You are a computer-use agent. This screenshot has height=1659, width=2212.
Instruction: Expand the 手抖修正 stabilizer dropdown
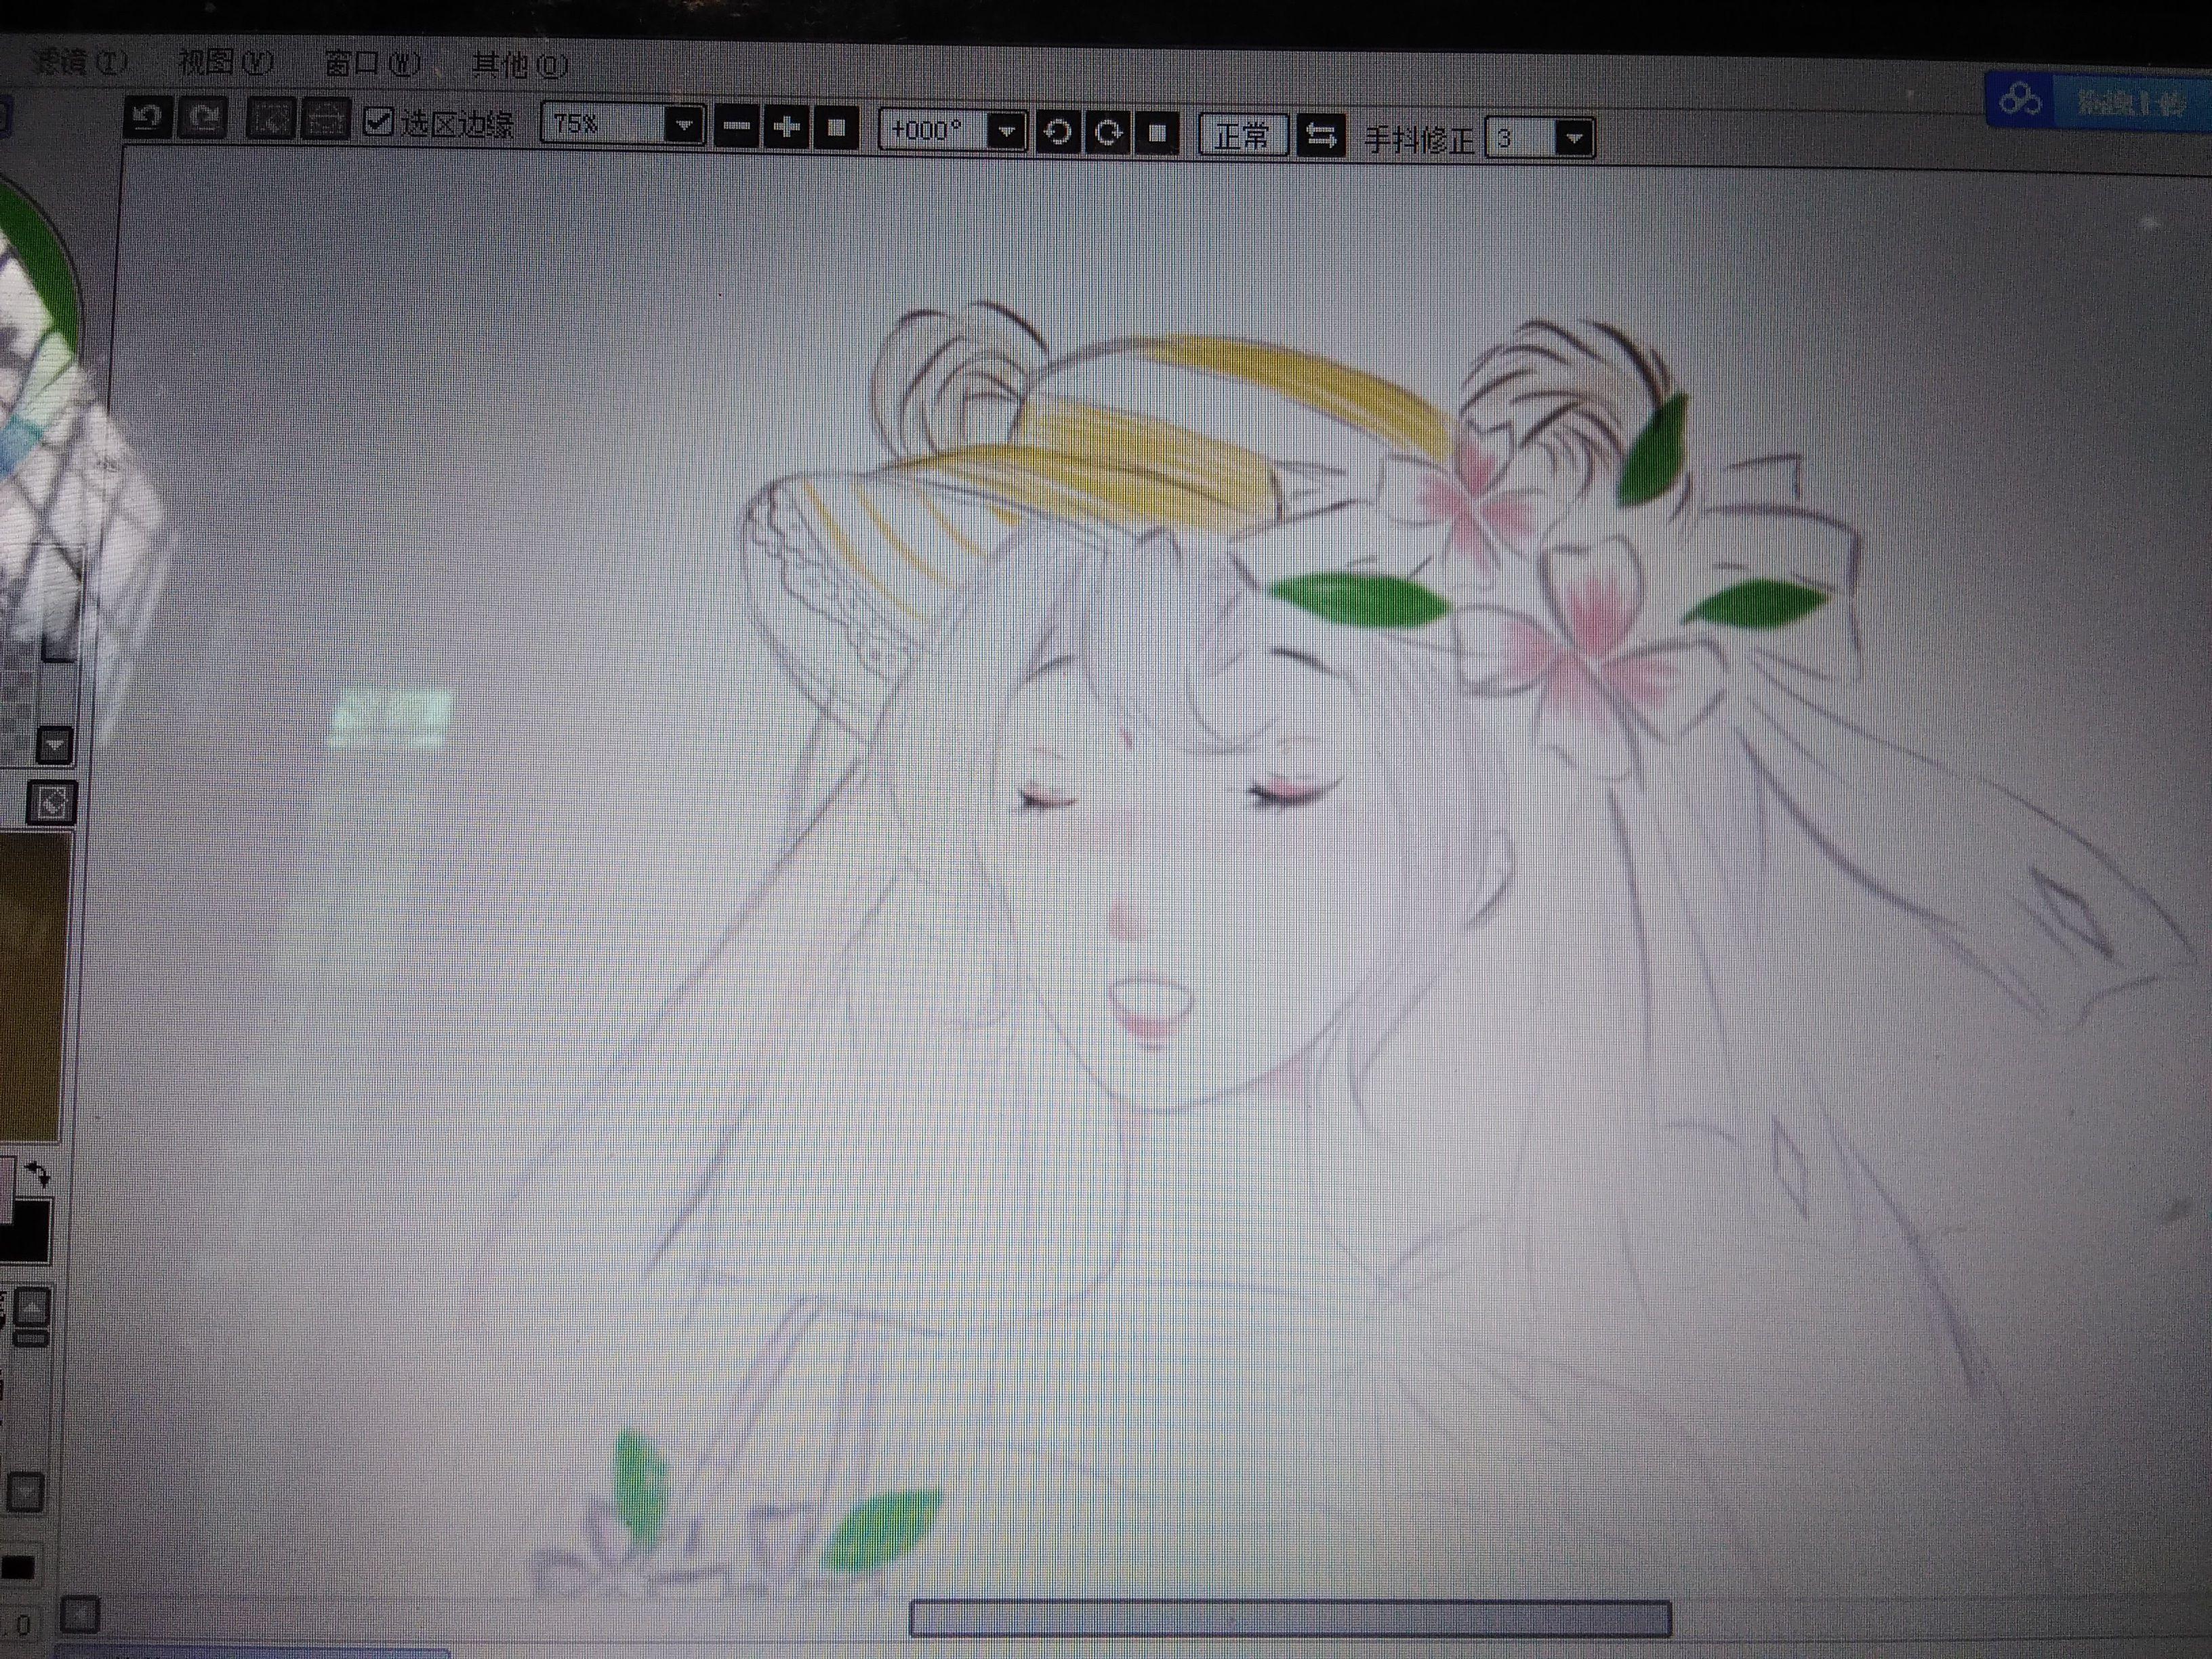(x=1574, y=138)
